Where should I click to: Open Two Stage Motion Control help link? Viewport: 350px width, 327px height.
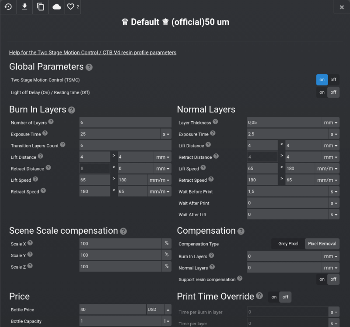pyautogui.click(x=93, y=53)
